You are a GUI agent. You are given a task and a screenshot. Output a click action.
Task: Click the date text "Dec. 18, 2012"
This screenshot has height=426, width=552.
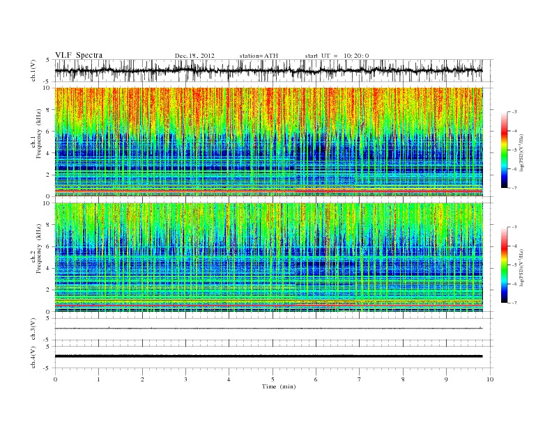pos(194,56)
